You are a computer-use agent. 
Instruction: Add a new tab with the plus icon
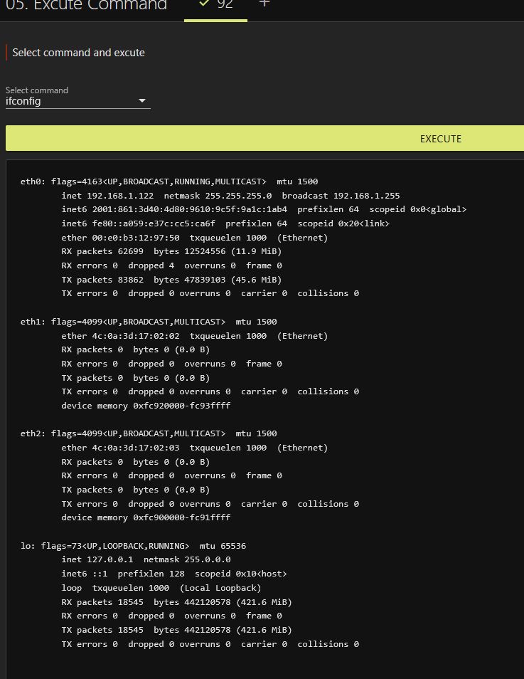[264, 4]
